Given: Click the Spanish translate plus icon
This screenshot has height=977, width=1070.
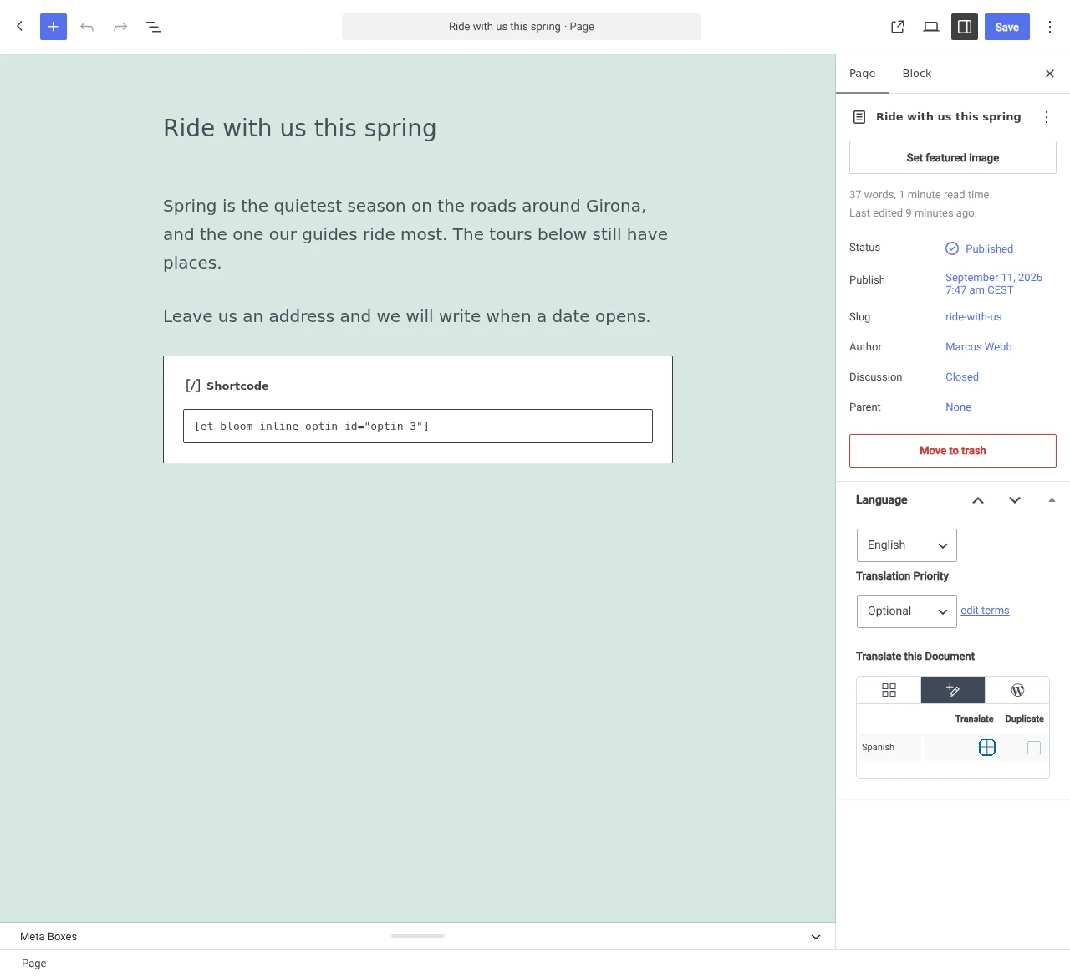Looking at the screenshot, I should pos(987,748).
